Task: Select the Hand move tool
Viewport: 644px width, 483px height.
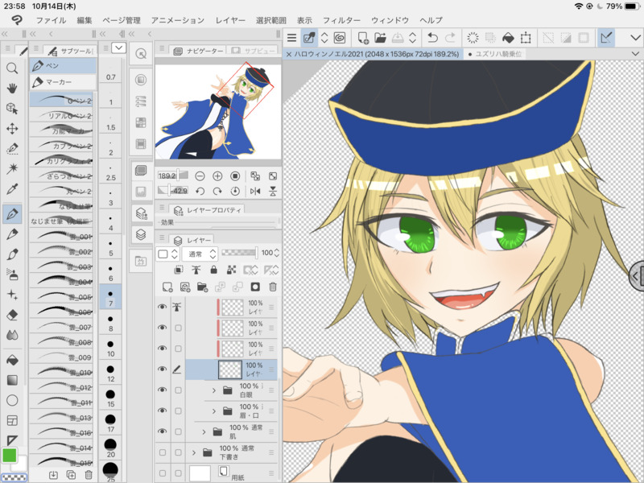Action: (12, 88)
